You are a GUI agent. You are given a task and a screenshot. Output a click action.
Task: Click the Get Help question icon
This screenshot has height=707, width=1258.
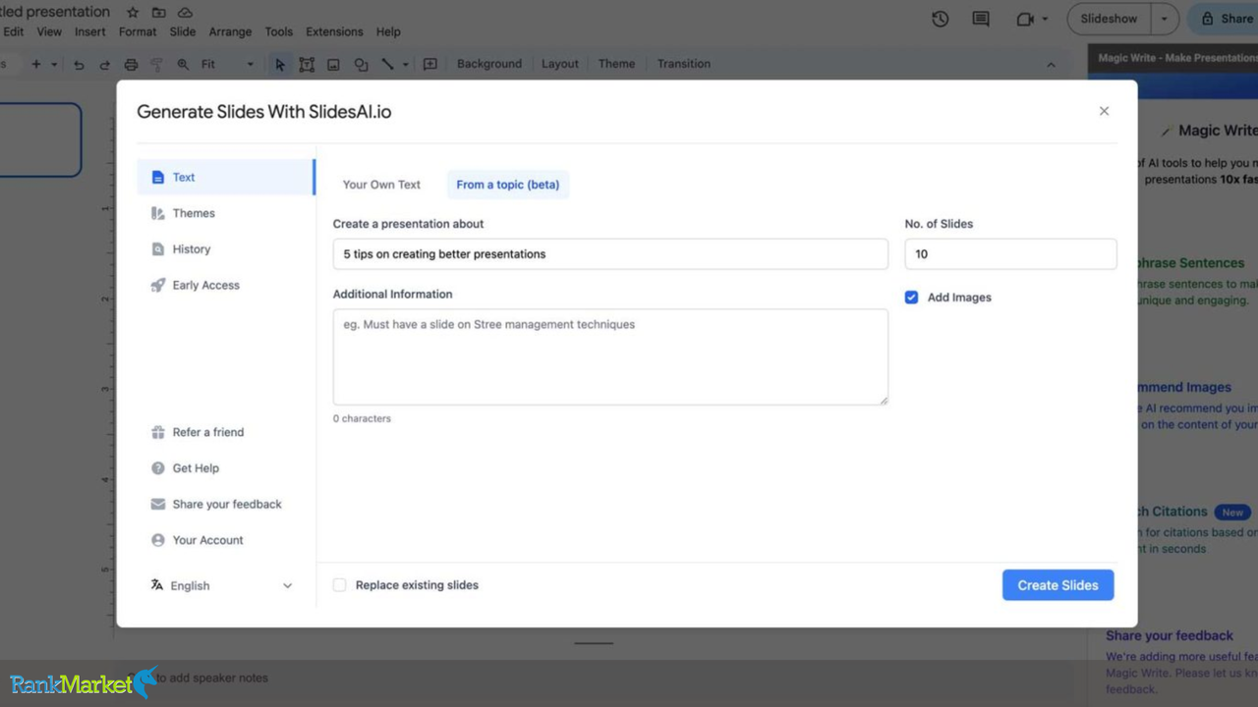(x=157, y=468)
